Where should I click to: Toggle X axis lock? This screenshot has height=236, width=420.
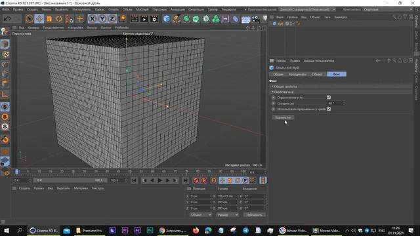[92, 19]
